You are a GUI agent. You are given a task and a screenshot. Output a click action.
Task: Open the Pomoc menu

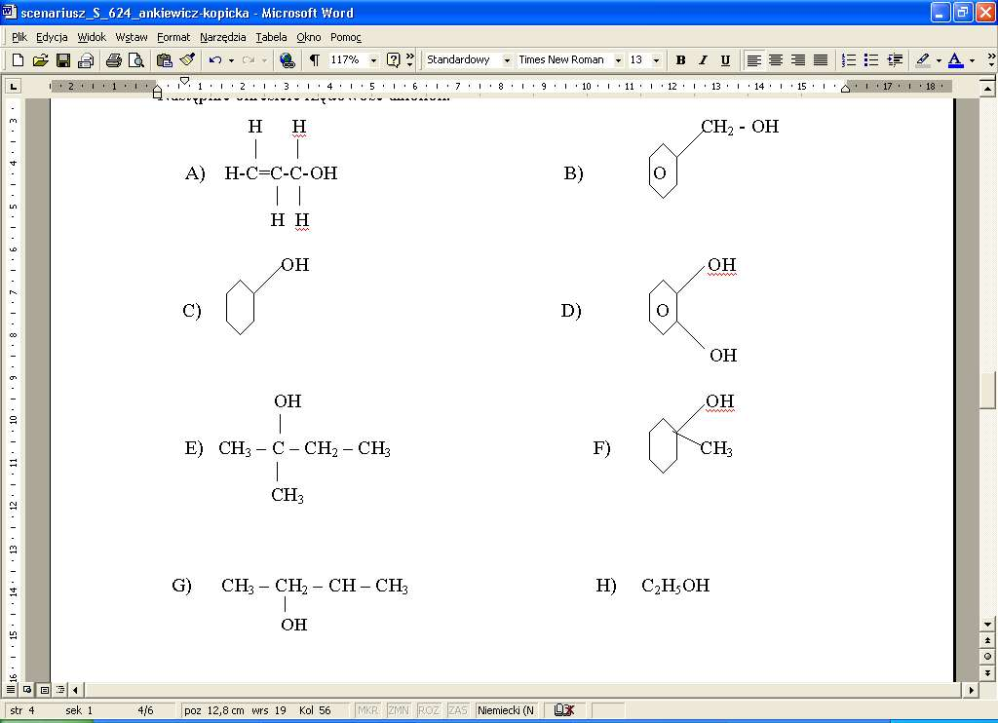[346, 37]
